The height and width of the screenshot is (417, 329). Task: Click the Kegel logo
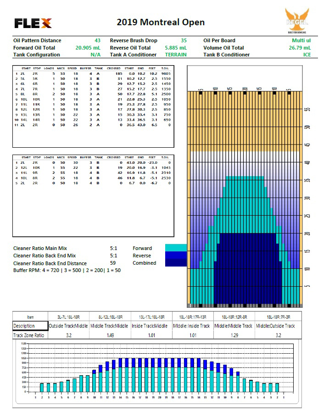click(297, 21)
